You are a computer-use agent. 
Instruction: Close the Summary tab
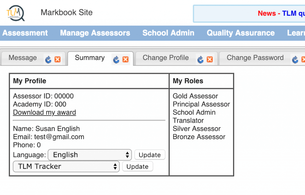pos(125,59)
